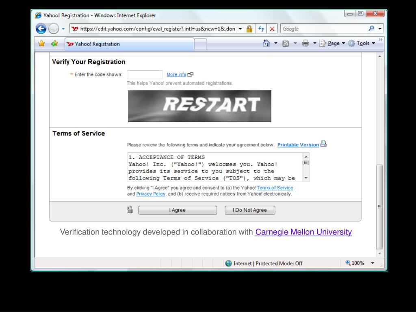Click the printer icon beside Printable Version
416x312 pixels.
[323, 143]
